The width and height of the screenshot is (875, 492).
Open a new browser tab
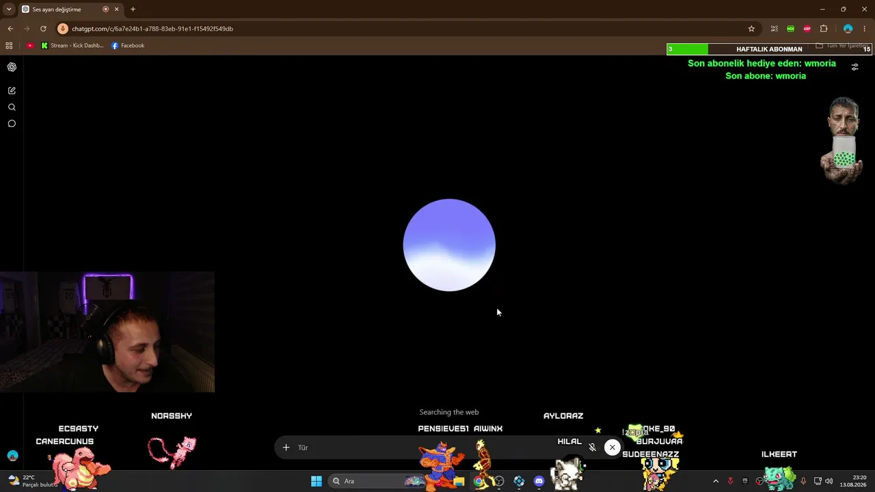133,10
